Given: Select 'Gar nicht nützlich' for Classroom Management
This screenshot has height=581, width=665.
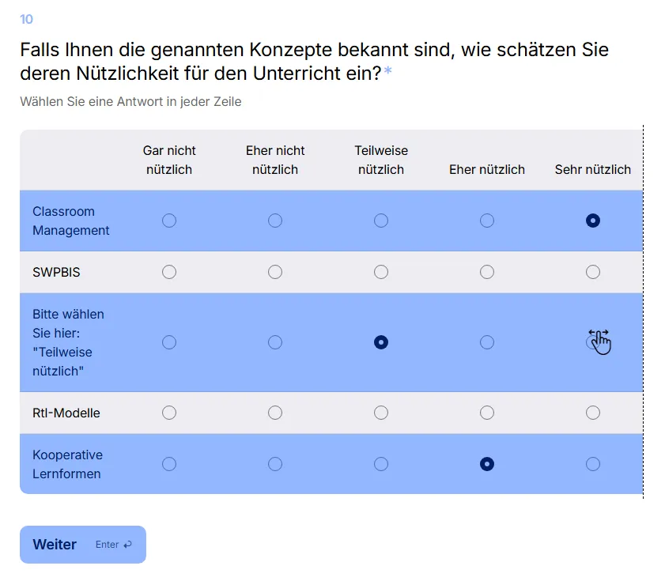Looking at the screenshot, I should (169, 221).
